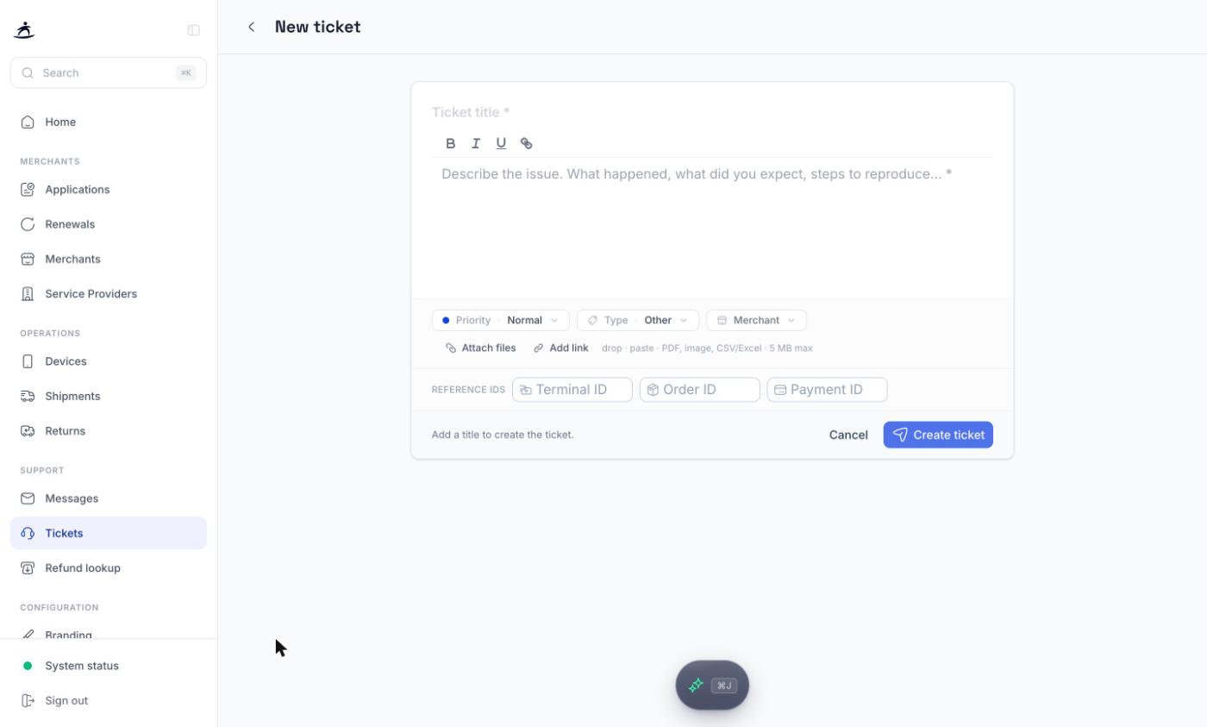Image resolution: width=1207 pixels, height=727 pixels.
Task: Go to Merchants page in the sidebar
Action: pyautogui.click(x=109, y=259)
